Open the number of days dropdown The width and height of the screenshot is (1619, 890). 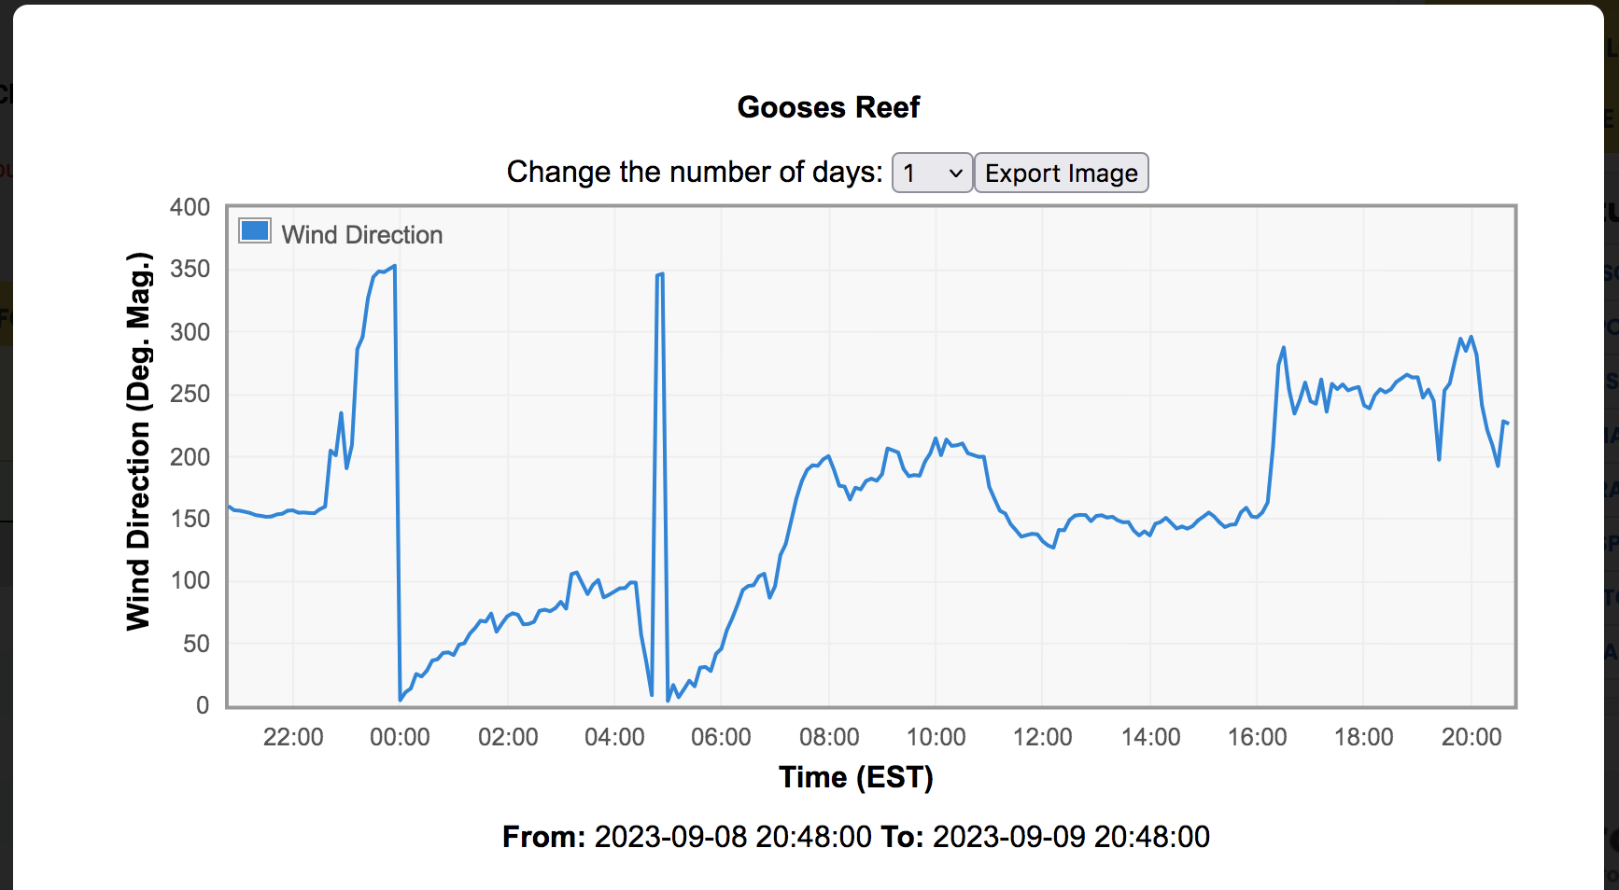932,174
